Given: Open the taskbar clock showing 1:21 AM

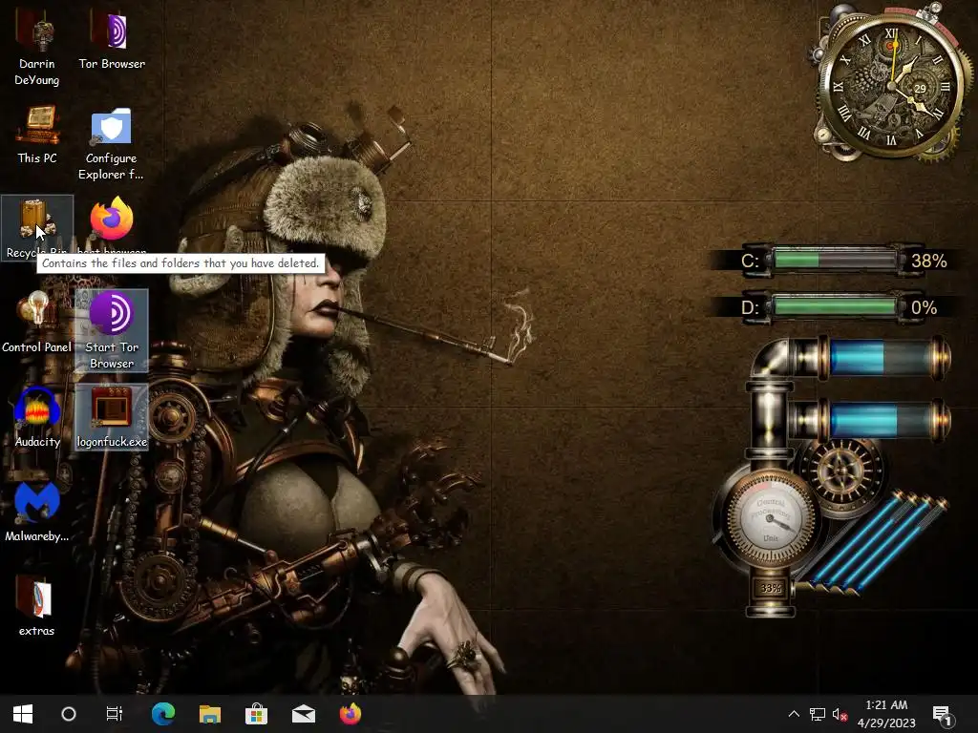Looking at the screenshot, I should (x=886, y=714).
